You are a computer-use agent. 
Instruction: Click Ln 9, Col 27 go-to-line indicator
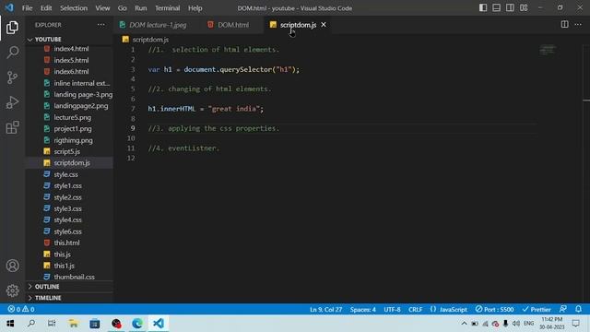(x=325, y=310)
